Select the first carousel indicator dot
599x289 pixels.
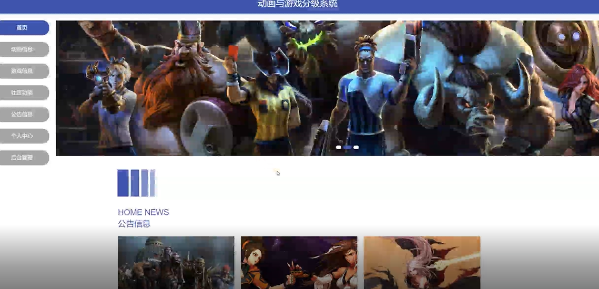coord(339,147)
